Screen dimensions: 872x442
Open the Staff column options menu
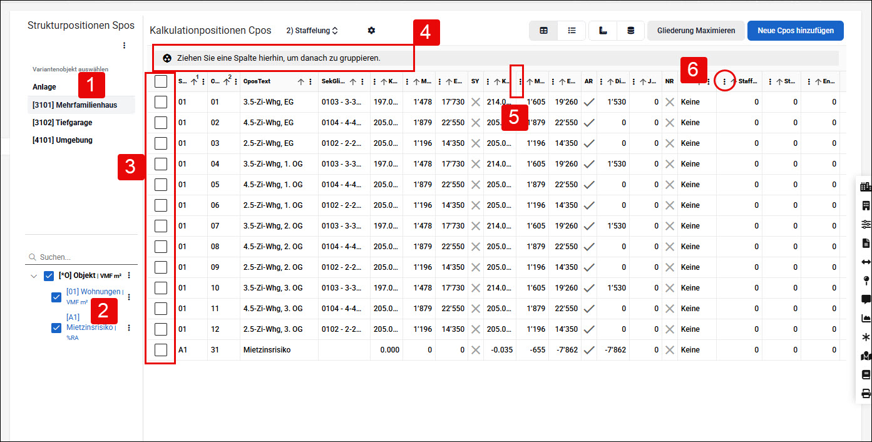(x=724, y=82)
